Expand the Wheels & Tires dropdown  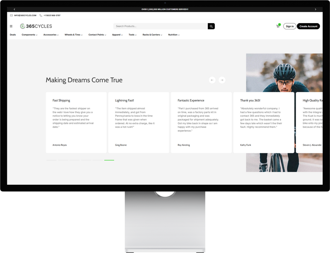coord(73,35)
